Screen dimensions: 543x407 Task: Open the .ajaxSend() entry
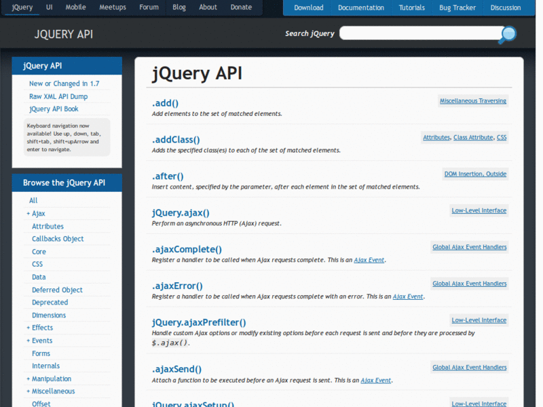tap(176, 369)
